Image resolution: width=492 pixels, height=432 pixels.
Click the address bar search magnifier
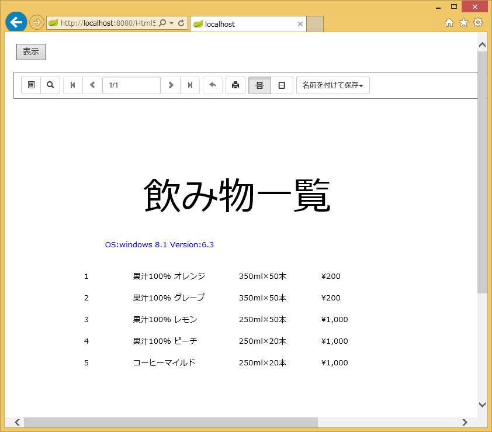[162, 23]
